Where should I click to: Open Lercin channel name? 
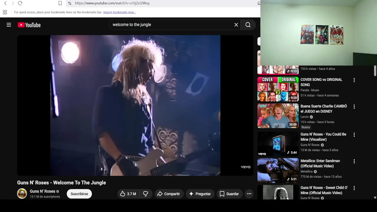[305, 117]
